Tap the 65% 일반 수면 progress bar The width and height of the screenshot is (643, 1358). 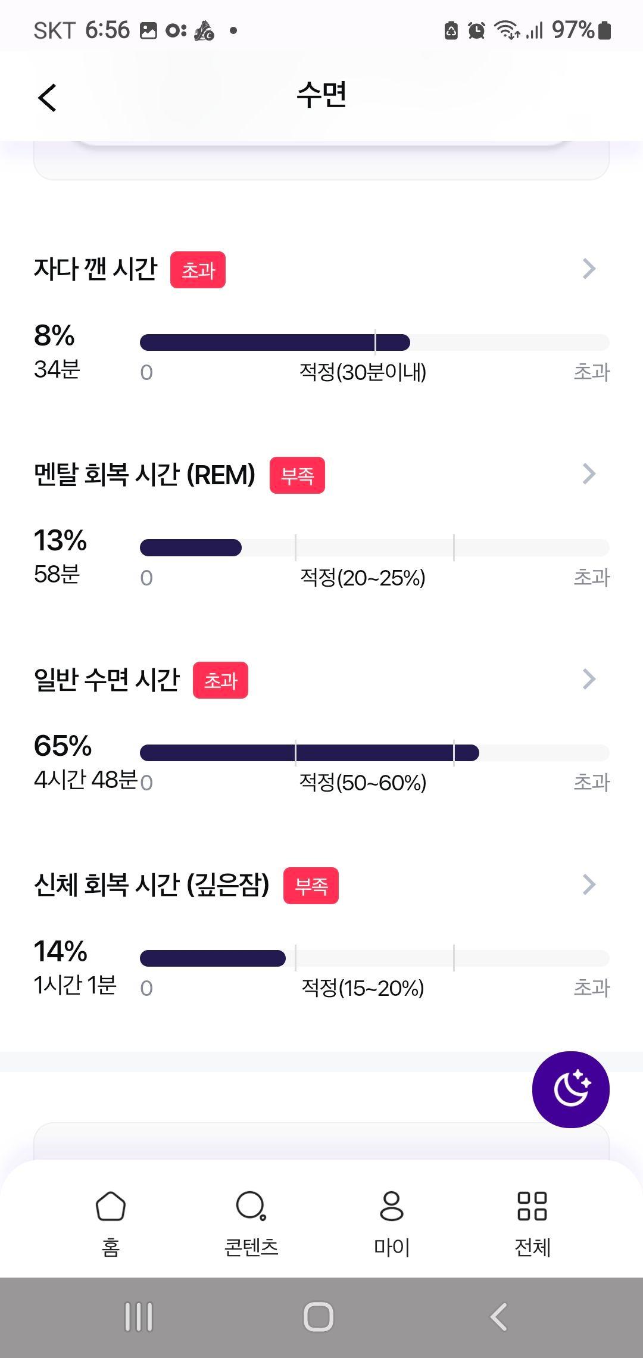[374, 753]
